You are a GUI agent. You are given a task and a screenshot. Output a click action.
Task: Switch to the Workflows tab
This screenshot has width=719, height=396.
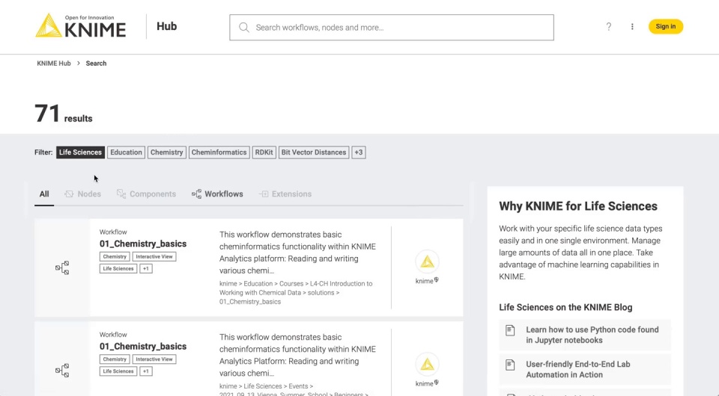point(217,194)
